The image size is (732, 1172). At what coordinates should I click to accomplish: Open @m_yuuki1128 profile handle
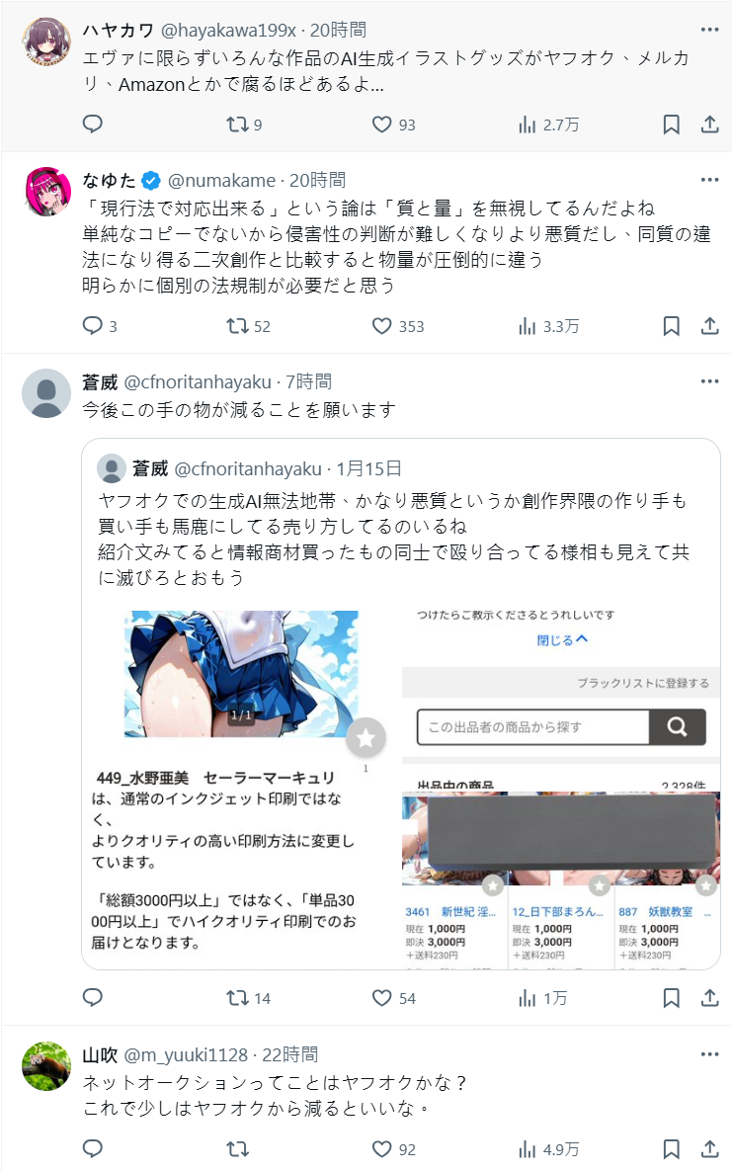tap(186, 1054)
